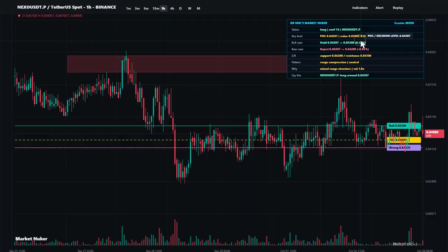Click the 'Say this' long around 0.84587 text
The image size is (448, 252).
pos(344,75)
